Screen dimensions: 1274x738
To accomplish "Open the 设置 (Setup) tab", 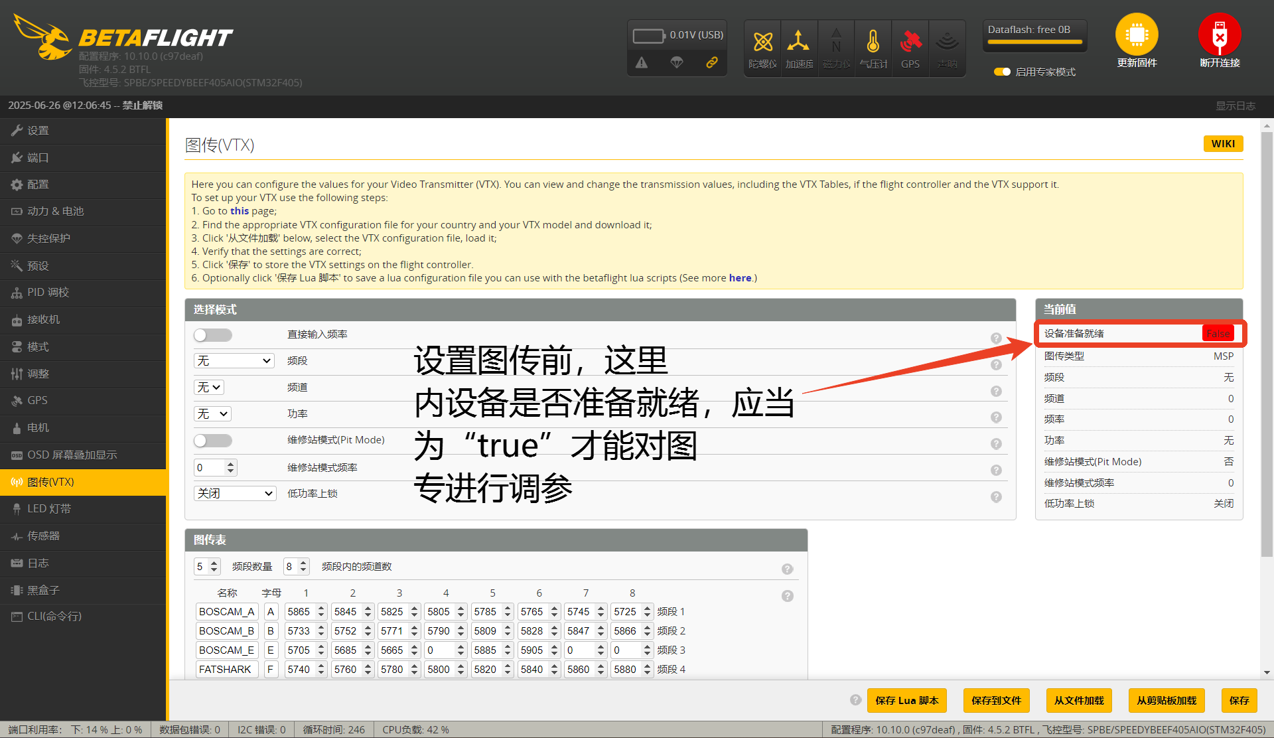I will pos(83,131).
